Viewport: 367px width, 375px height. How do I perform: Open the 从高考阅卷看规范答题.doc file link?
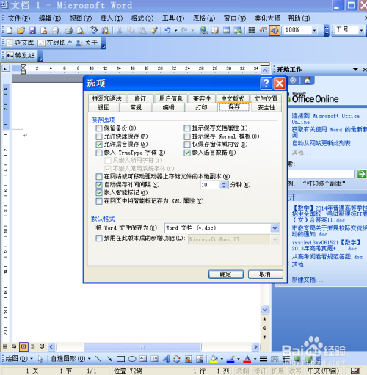tap(327, 256)
